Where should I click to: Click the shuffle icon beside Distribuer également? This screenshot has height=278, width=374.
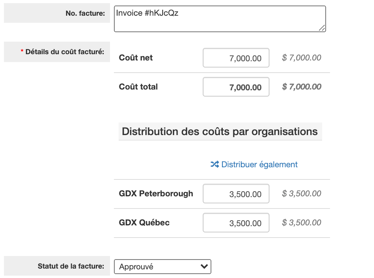point(214,164)
